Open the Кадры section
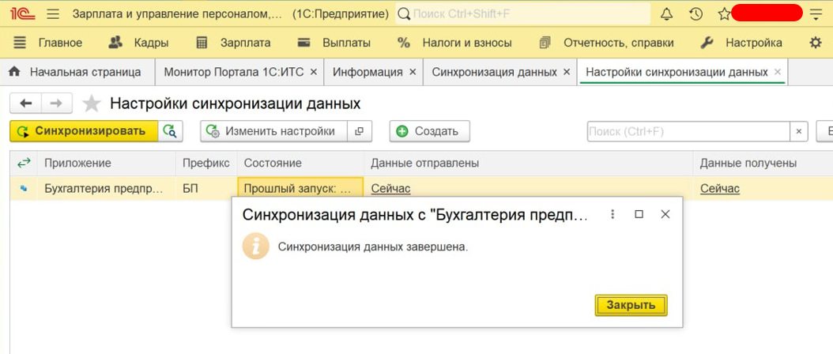Screen dimensions: 833x354 [x=138, y=43]
